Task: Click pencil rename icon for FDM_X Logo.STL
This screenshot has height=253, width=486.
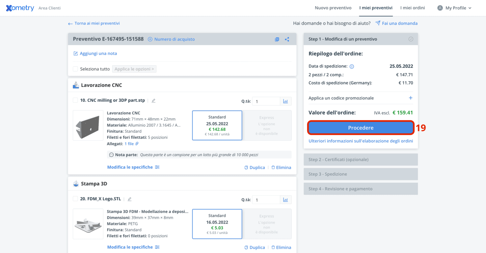Action: (130, 199)
